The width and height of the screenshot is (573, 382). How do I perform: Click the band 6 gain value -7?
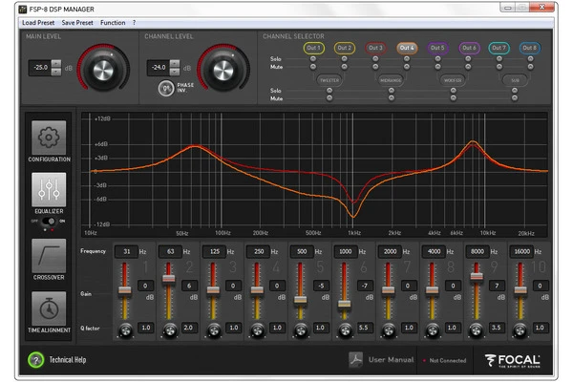pyautogui.click(x=365, y=286)
